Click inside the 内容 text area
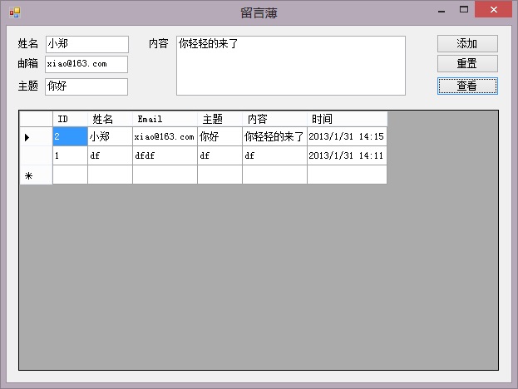Screen dimensions: 518x389 [x=290, y=66]
